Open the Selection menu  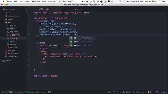click(36, 1)
